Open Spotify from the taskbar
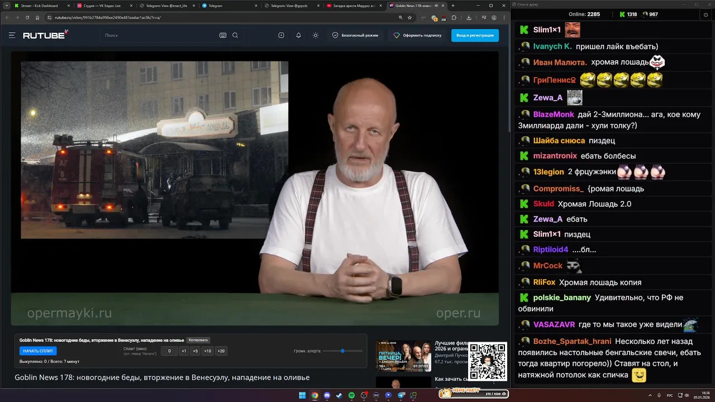 coord(351,395)
